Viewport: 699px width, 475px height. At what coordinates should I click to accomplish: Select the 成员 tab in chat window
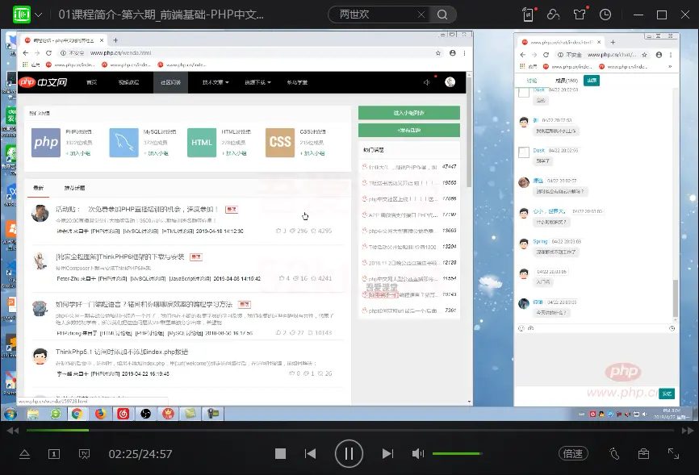pos(566,81)
